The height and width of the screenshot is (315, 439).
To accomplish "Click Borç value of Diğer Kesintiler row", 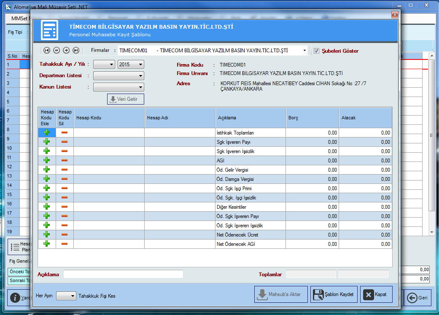I will [312, 207].
